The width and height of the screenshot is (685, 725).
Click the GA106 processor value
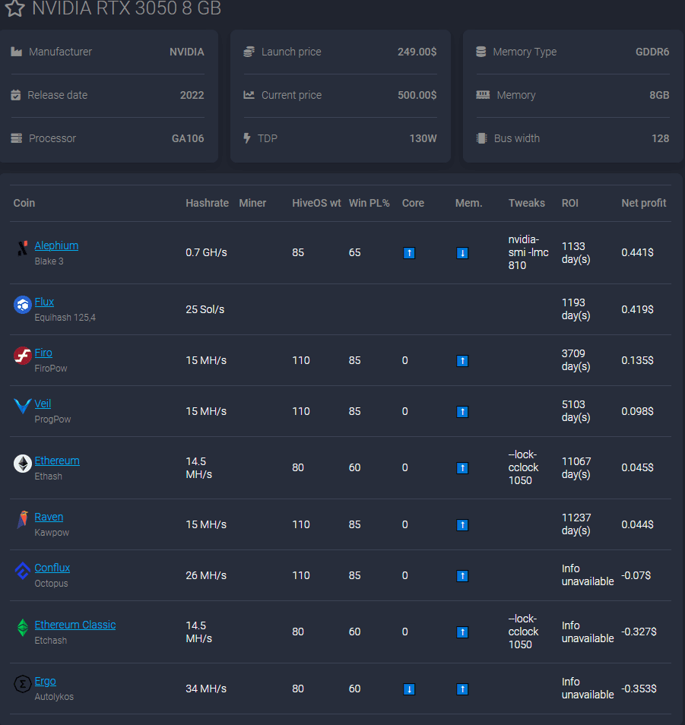[188, 138]
